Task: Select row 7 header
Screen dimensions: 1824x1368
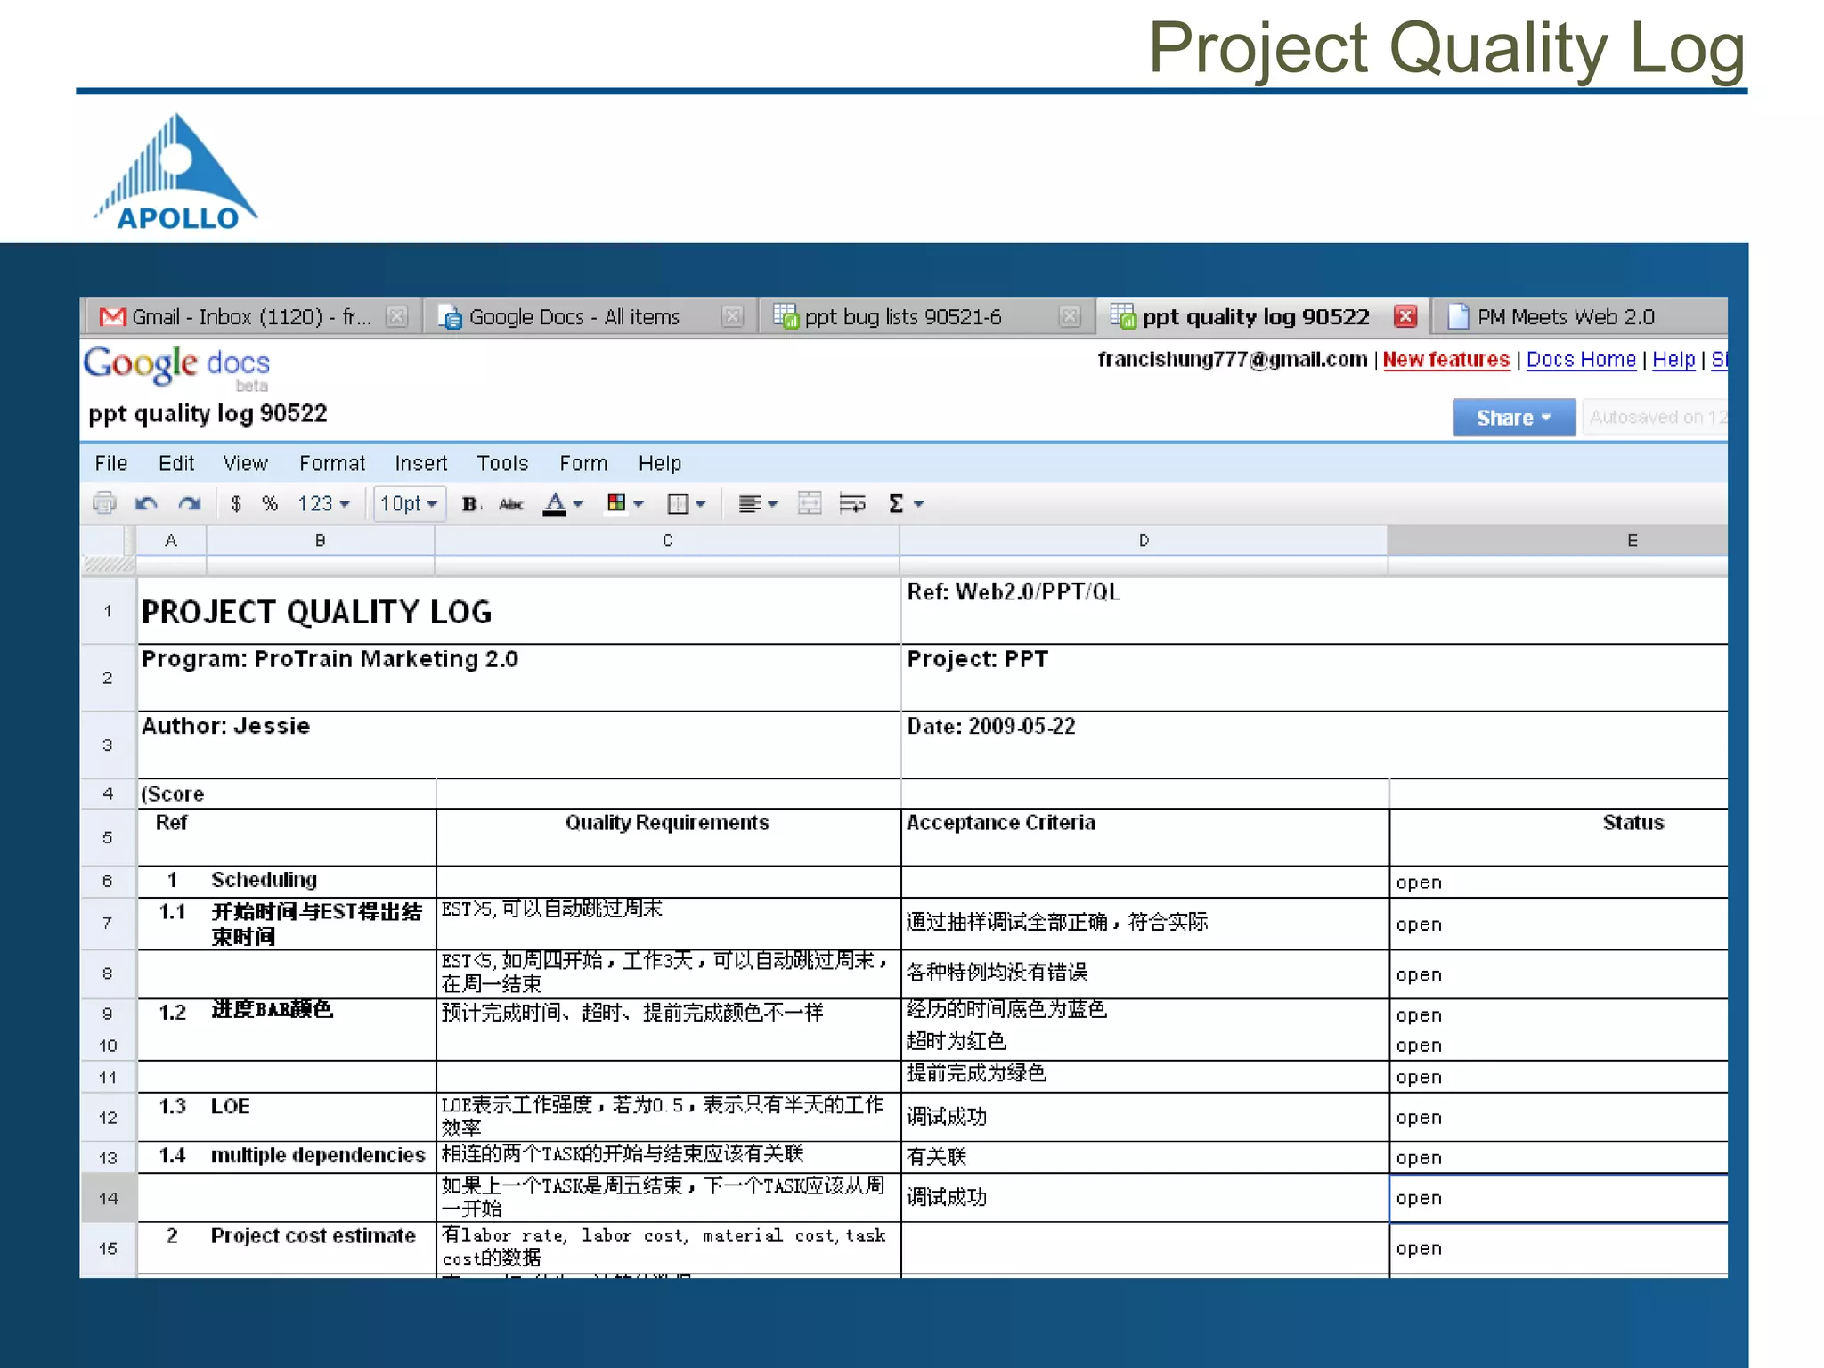Action: pos(108,924)
